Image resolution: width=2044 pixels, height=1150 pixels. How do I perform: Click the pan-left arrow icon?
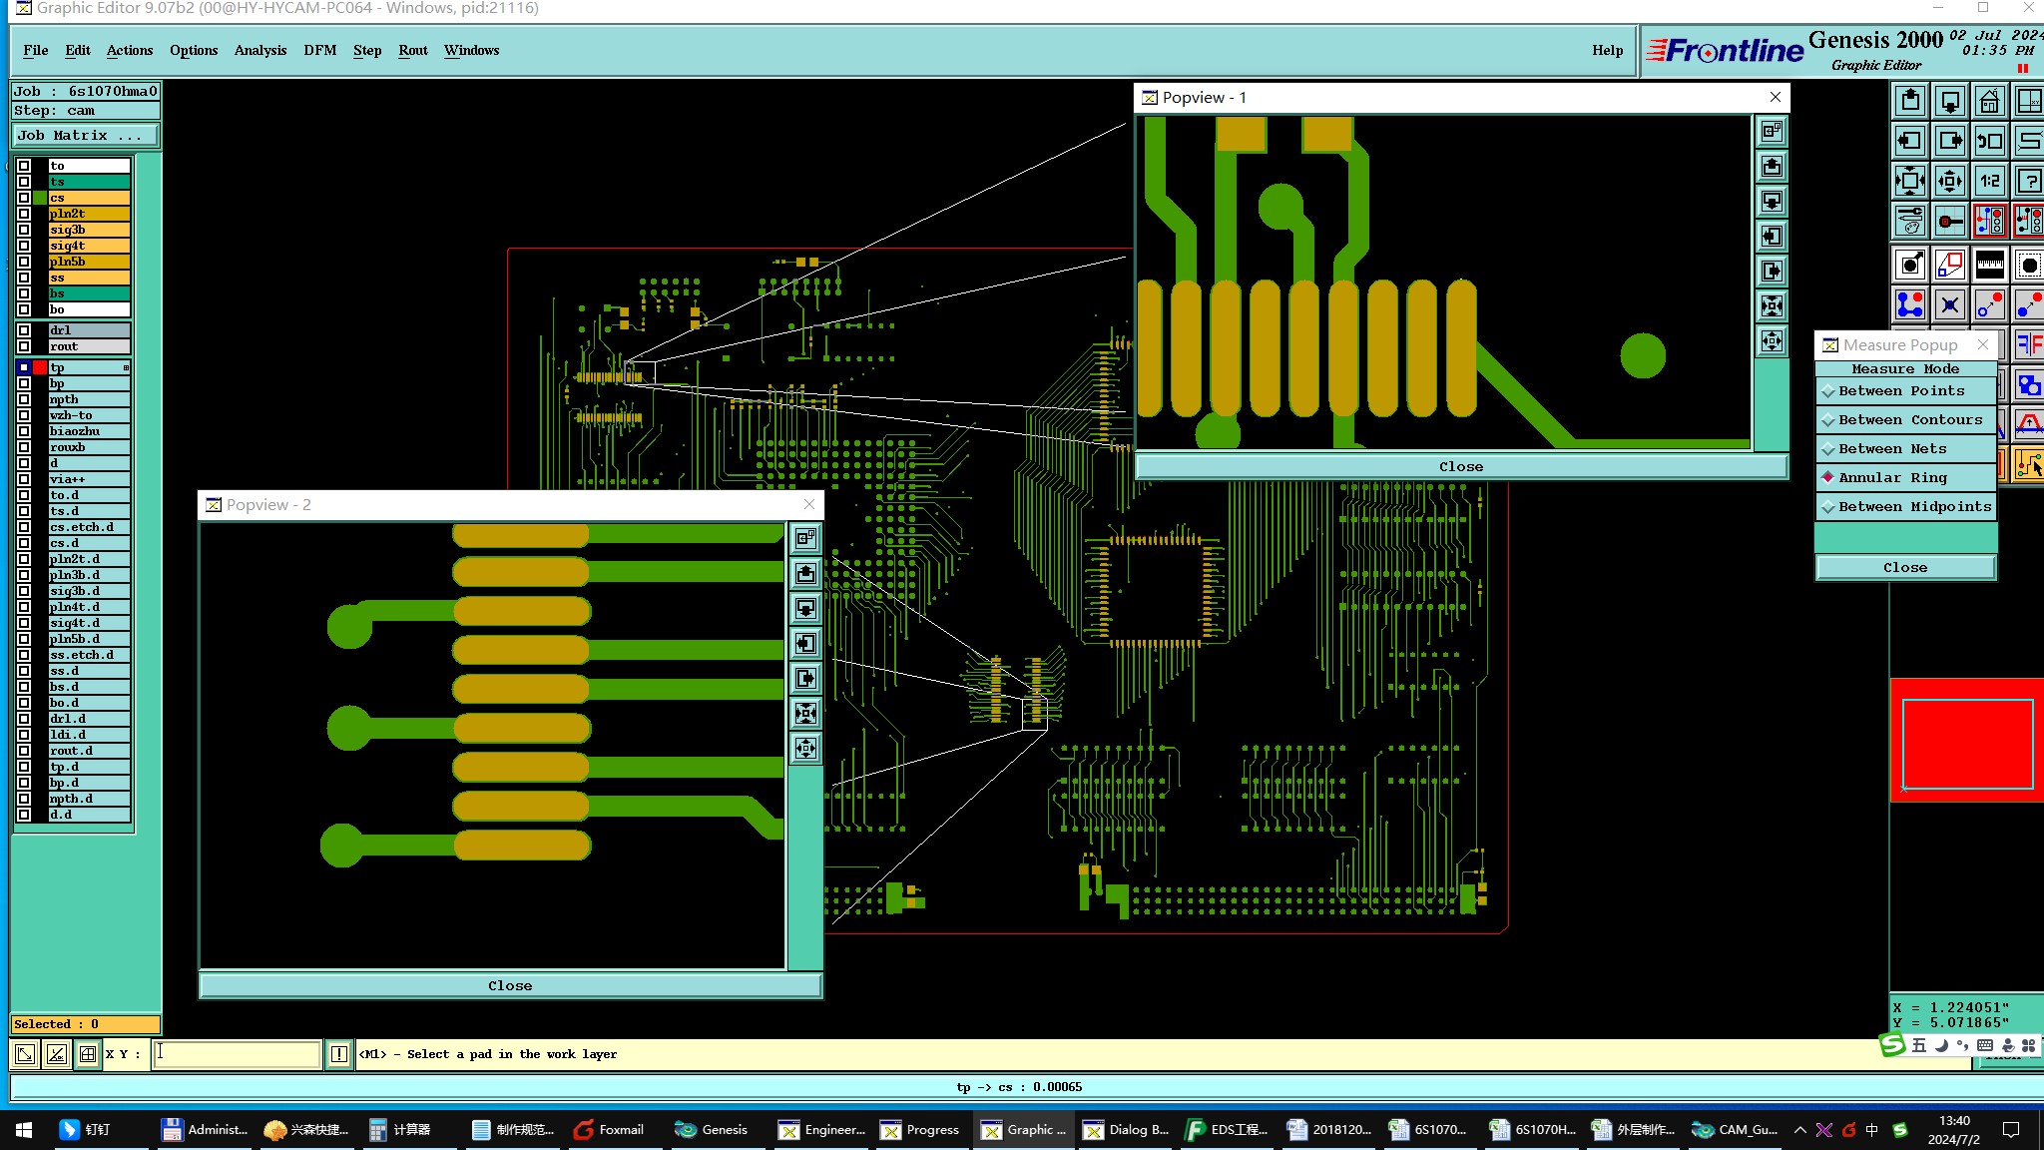tap(1909, 141)
